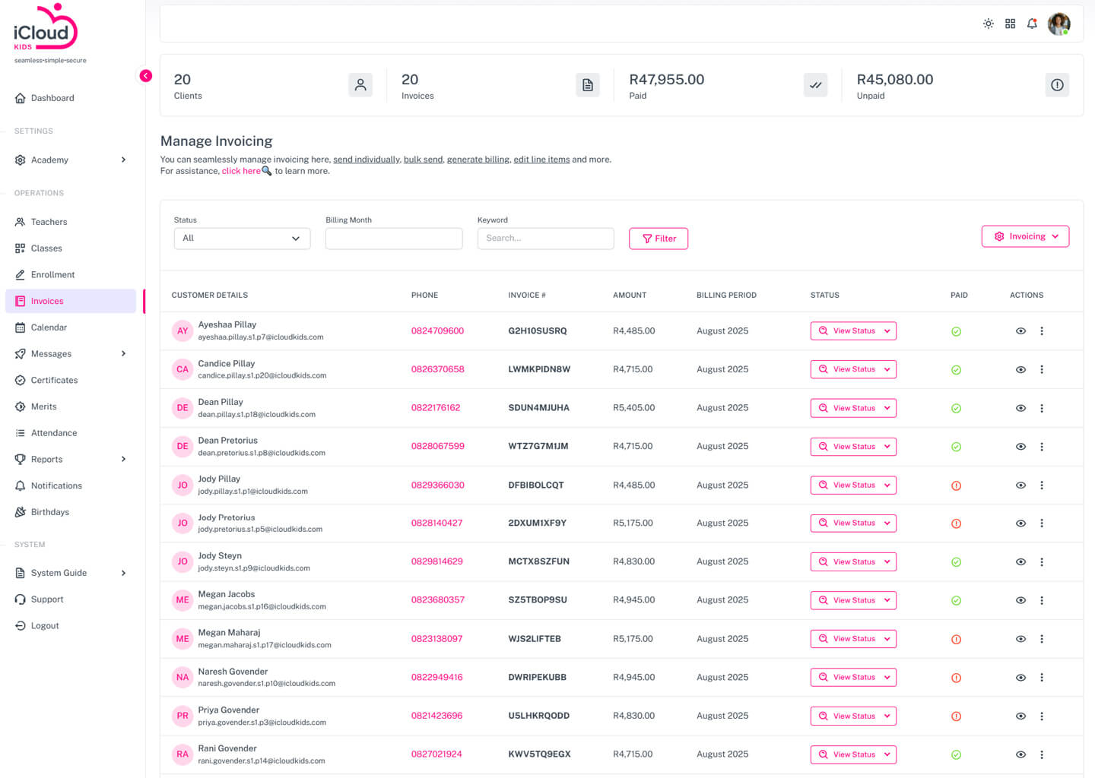Click the Invoices document icon in stats
Image resolution: width=1095 pixels, height=778 pixels.
point(588,85)
